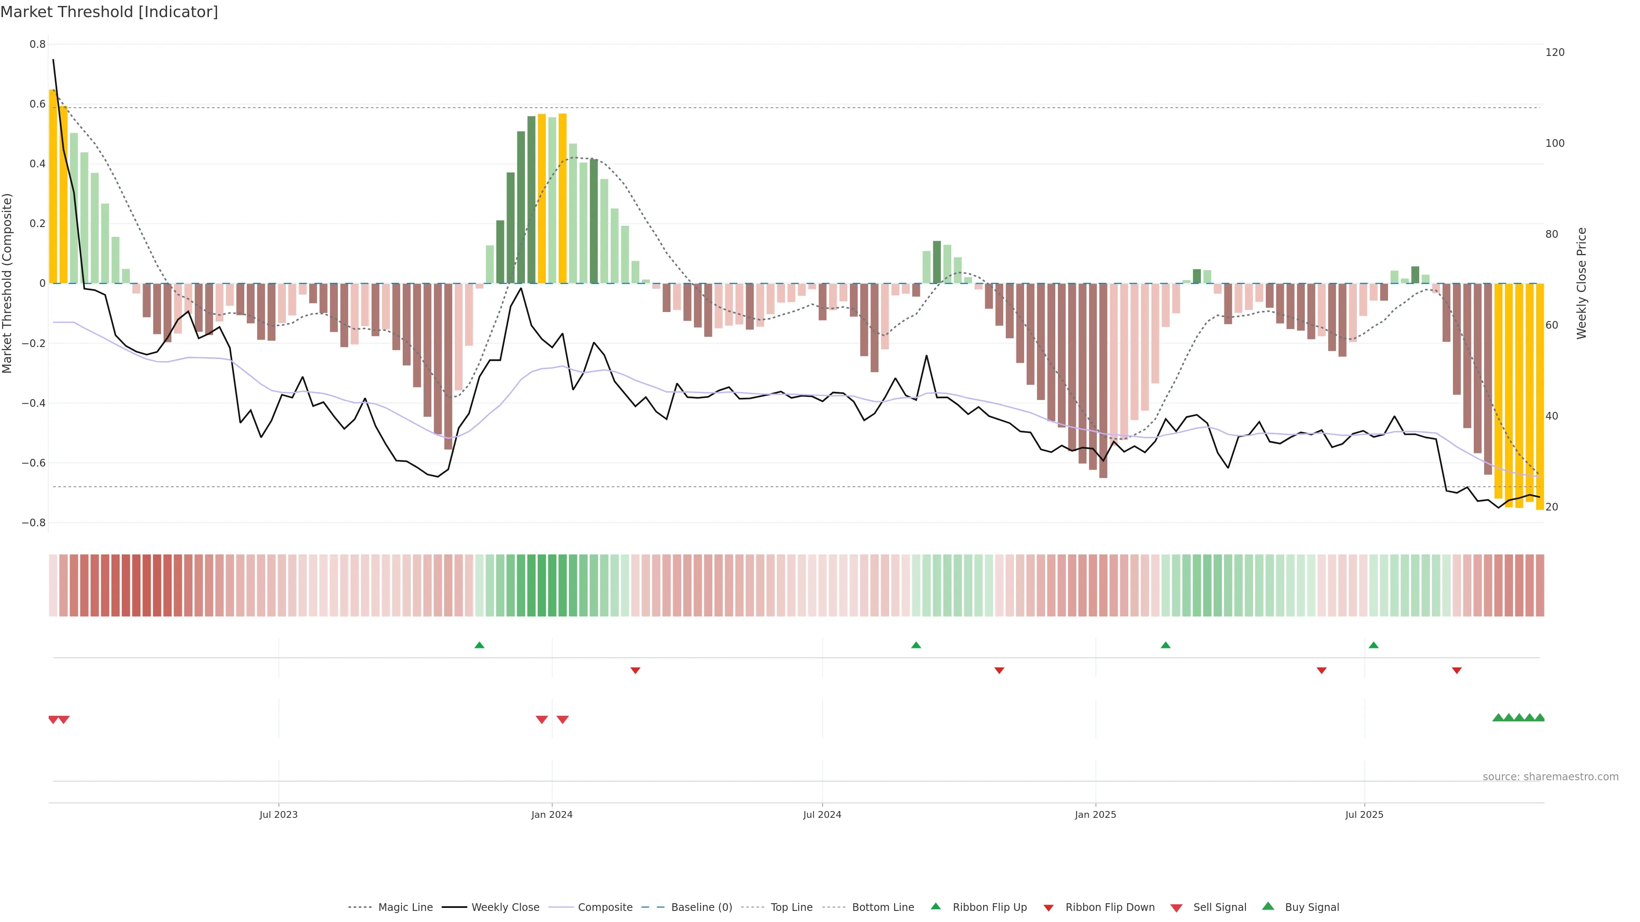Click the Ribbon Flip Up legend icon
Image resolution: width=1640 pixels, height=922 pixels.
pos(935,906)
